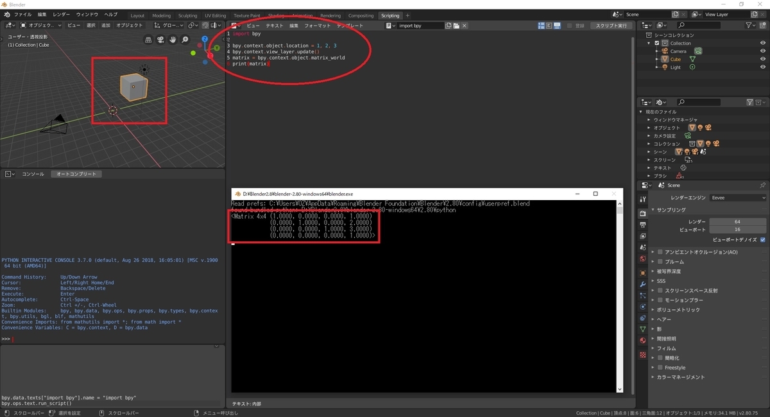Open the object mode dropdown in viewport
This screenshot has width=770, height=417.
pyautogui.click(x=40, y=25)
